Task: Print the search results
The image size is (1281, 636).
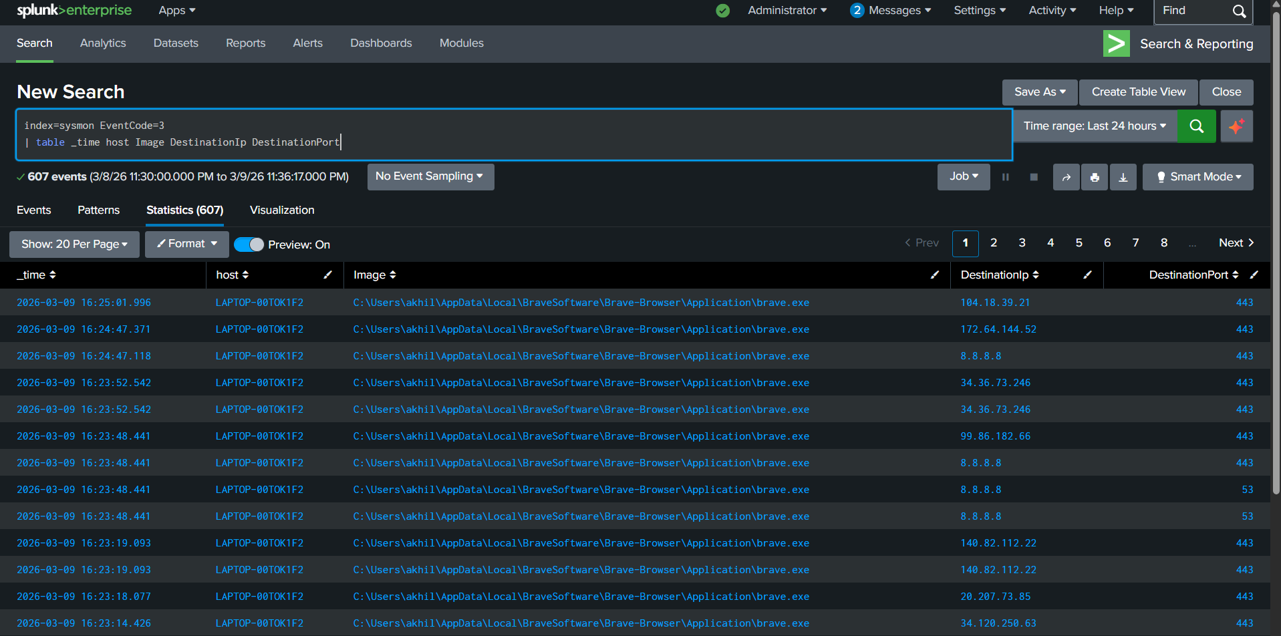Action: point(1094,176)
